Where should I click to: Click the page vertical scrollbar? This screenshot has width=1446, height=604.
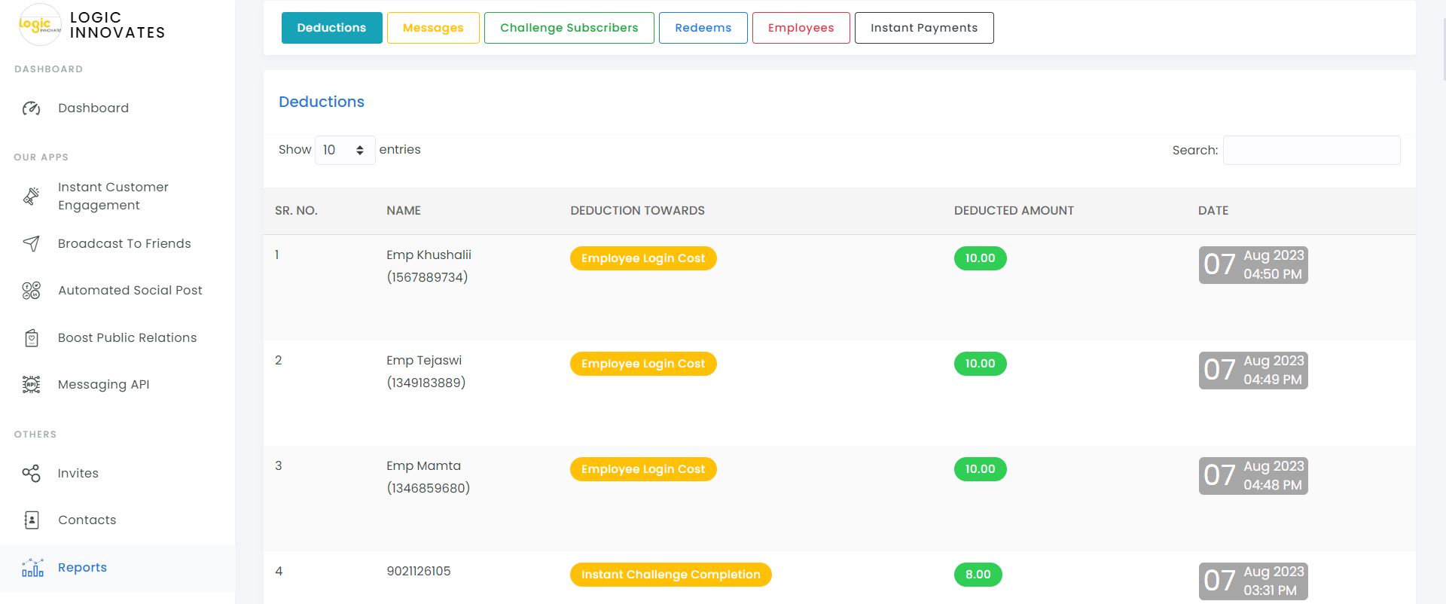coord(1443,49)
